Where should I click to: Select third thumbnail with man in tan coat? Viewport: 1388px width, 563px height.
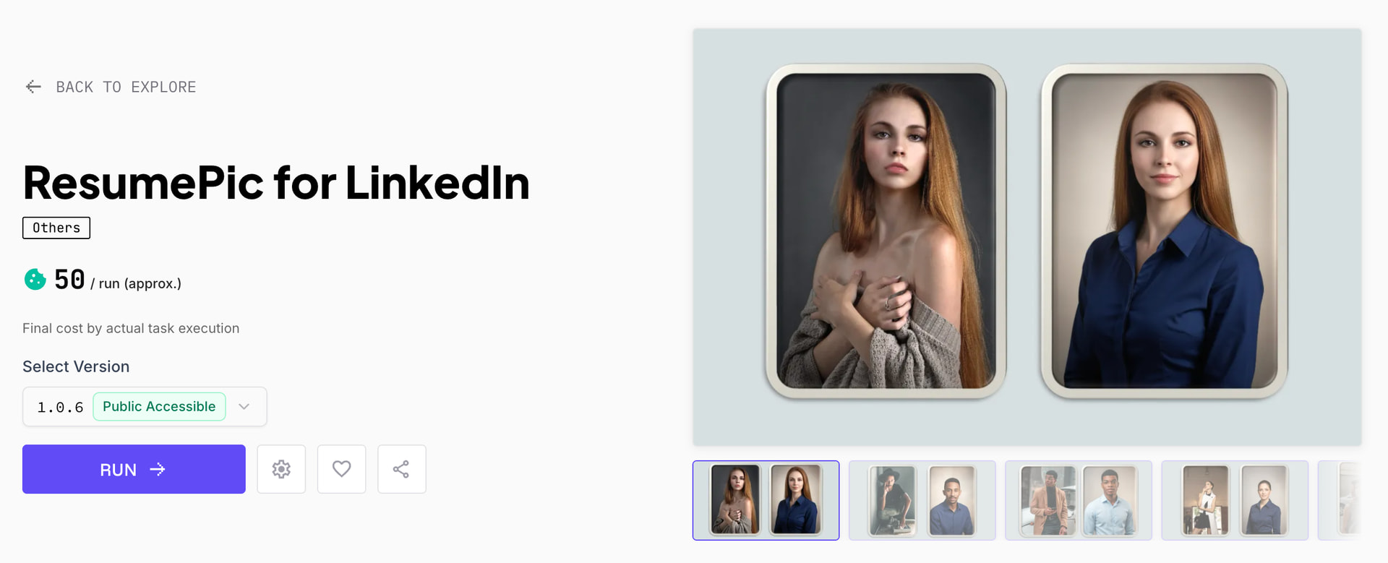click(1079, 500)
